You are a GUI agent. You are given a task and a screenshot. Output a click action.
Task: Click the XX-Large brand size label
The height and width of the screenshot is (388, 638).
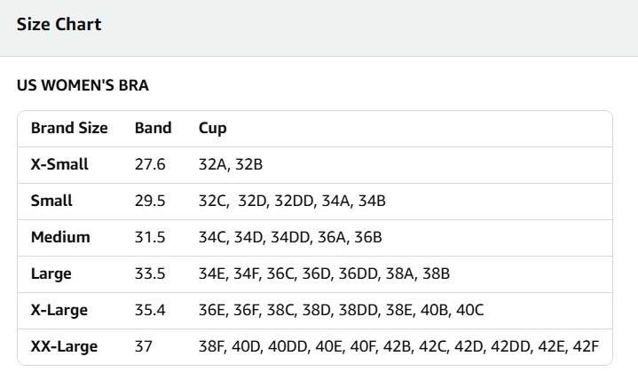64,346
